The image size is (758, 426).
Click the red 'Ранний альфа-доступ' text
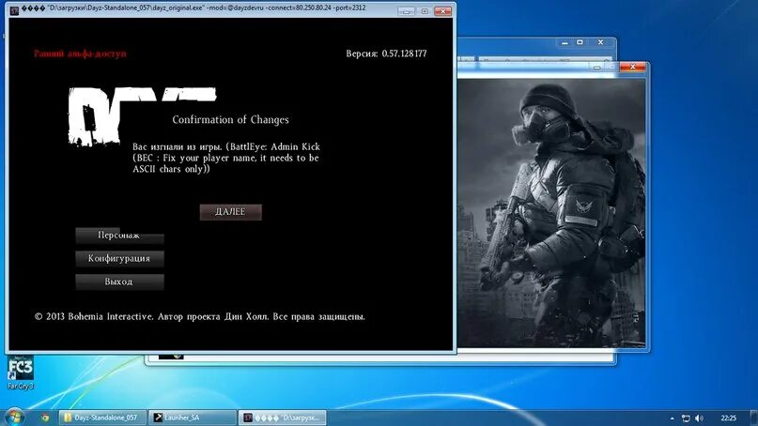[80, 53]
